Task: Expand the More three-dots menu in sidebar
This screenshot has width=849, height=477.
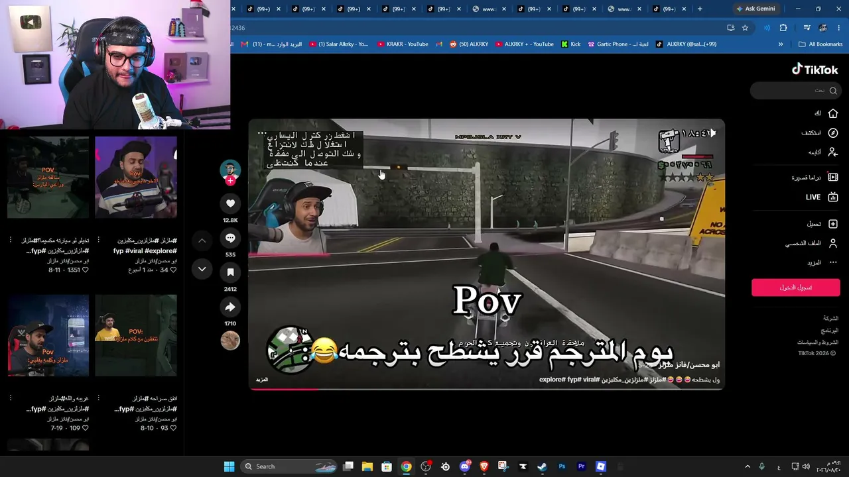Action: point(833,262)
